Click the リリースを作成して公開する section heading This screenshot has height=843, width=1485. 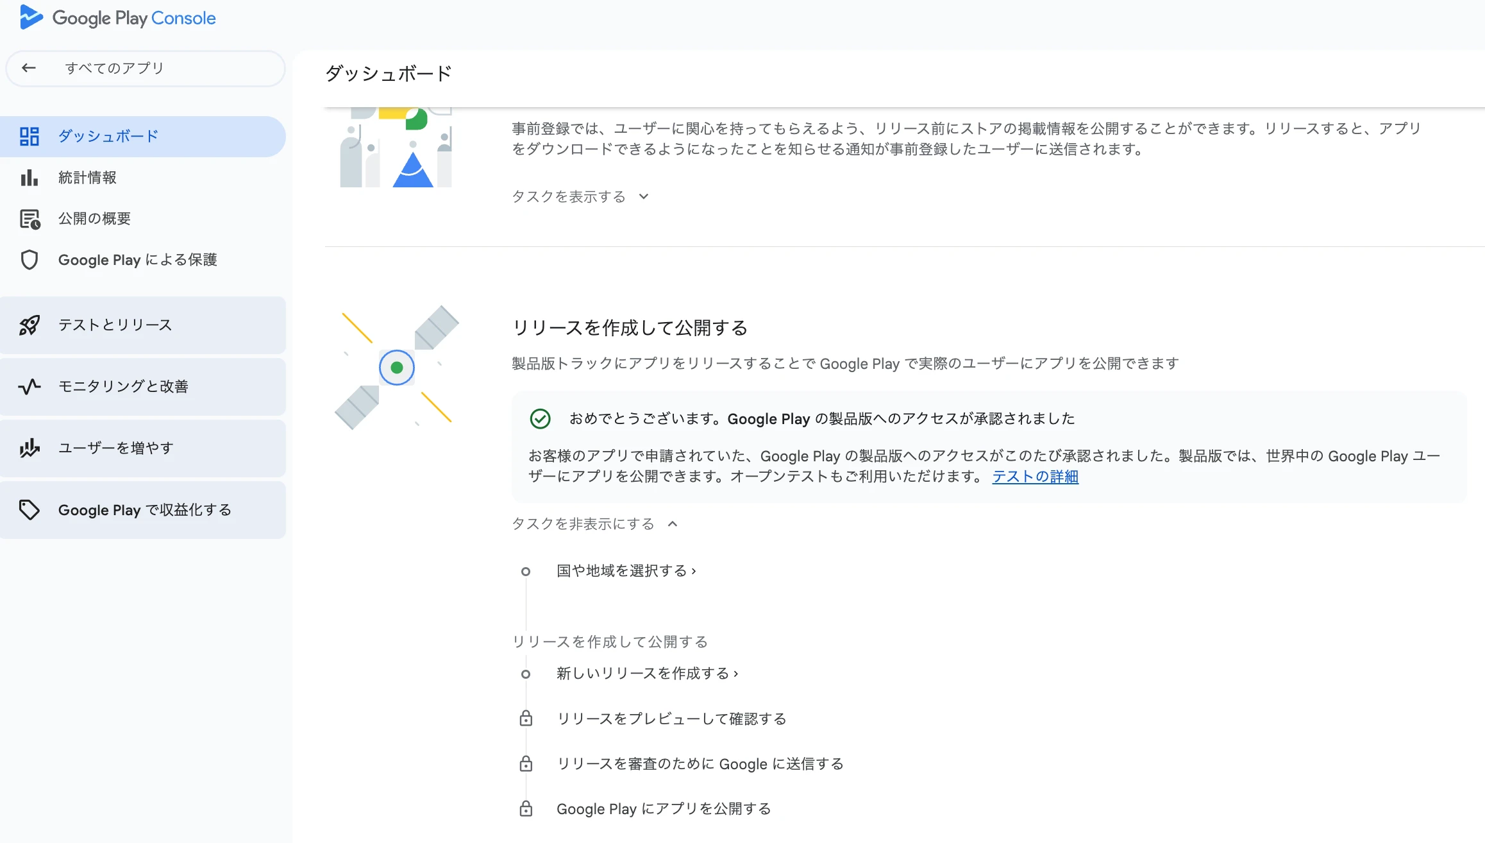[x=630, y=327]
